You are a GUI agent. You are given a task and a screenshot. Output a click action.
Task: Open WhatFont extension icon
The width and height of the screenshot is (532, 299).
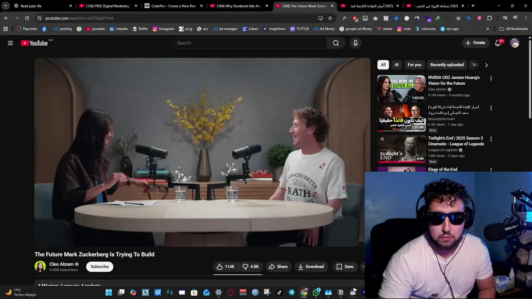point(345,18)
